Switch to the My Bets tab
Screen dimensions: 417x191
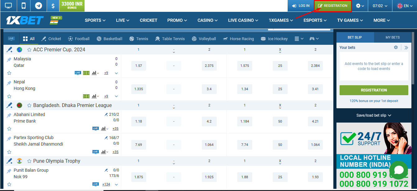coord(392,37)
